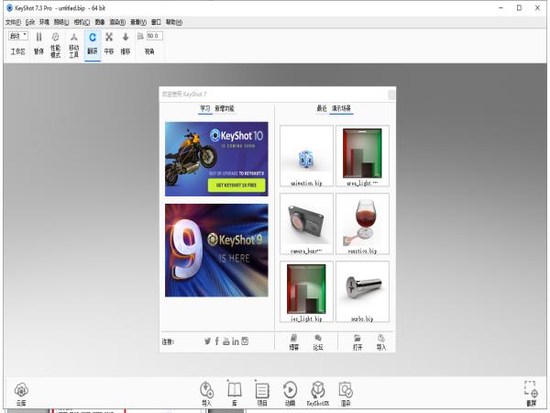Open the blog (博客) link

(x=294, y=342)
